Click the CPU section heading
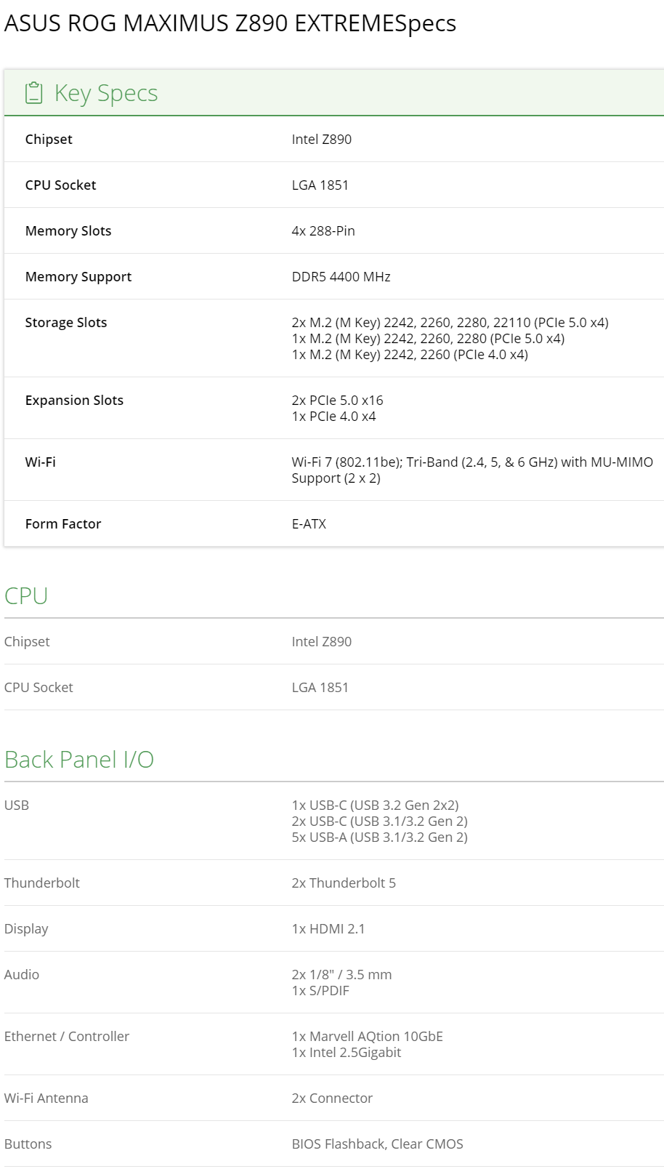664x1169 pixels. [26, 595]
